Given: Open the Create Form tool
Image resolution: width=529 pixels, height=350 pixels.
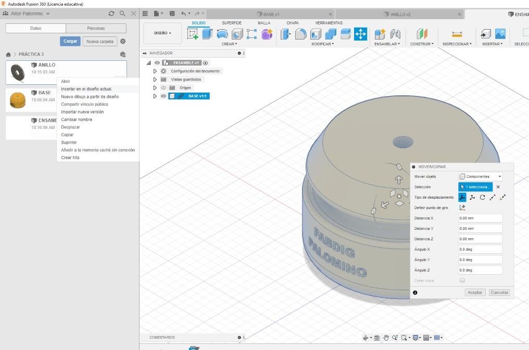Looking at the screenshot, I should tap(267, 34).
